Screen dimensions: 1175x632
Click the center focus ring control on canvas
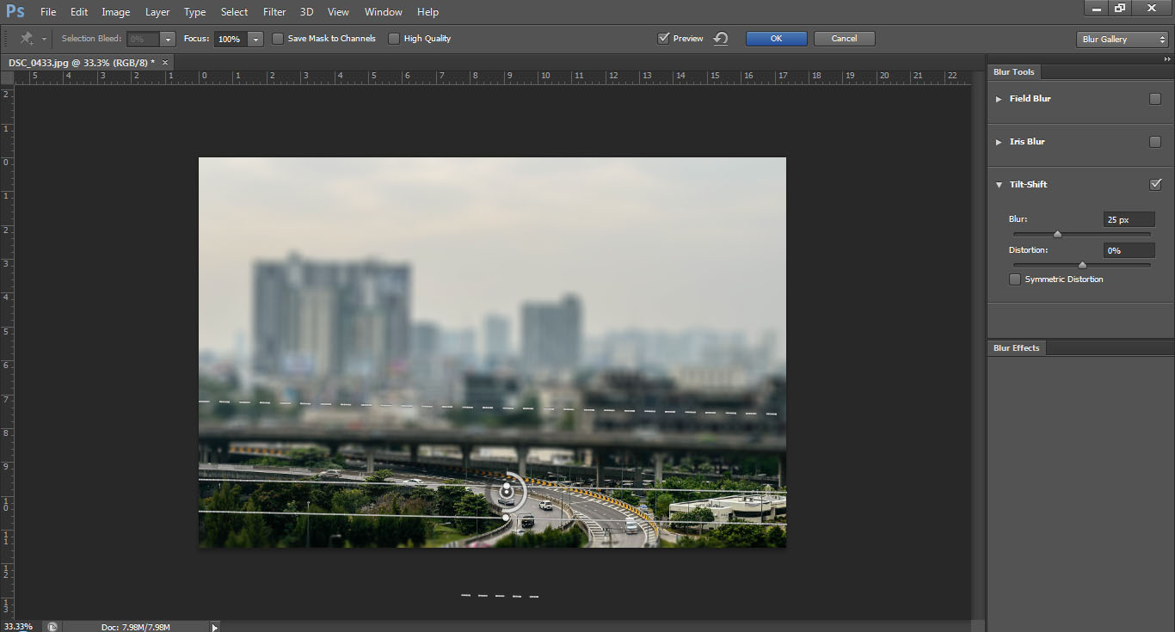point(508,492)
